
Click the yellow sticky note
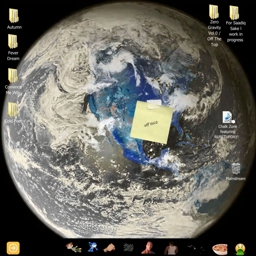pos(151,124)
